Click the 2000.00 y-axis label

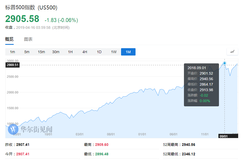13,92
